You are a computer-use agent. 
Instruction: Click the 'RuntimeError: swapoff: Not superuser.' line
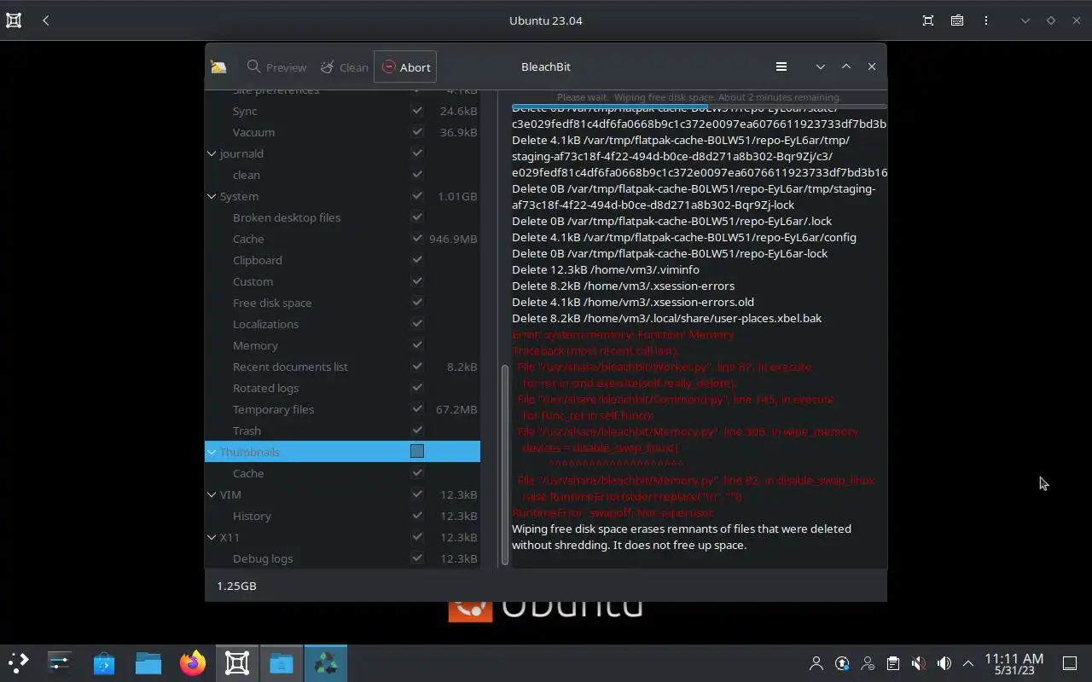[613, 512]
